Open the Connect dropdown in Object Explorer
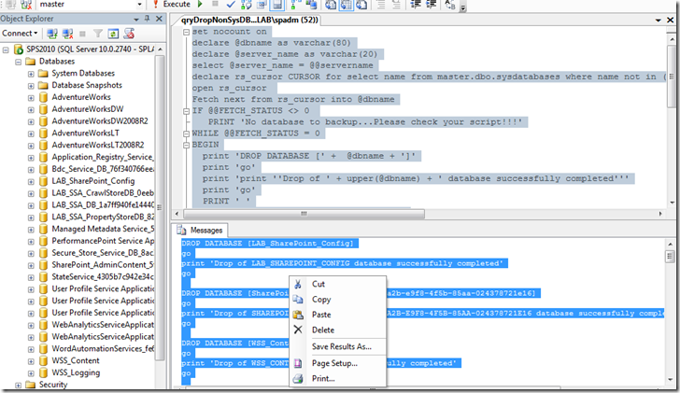 21,33
